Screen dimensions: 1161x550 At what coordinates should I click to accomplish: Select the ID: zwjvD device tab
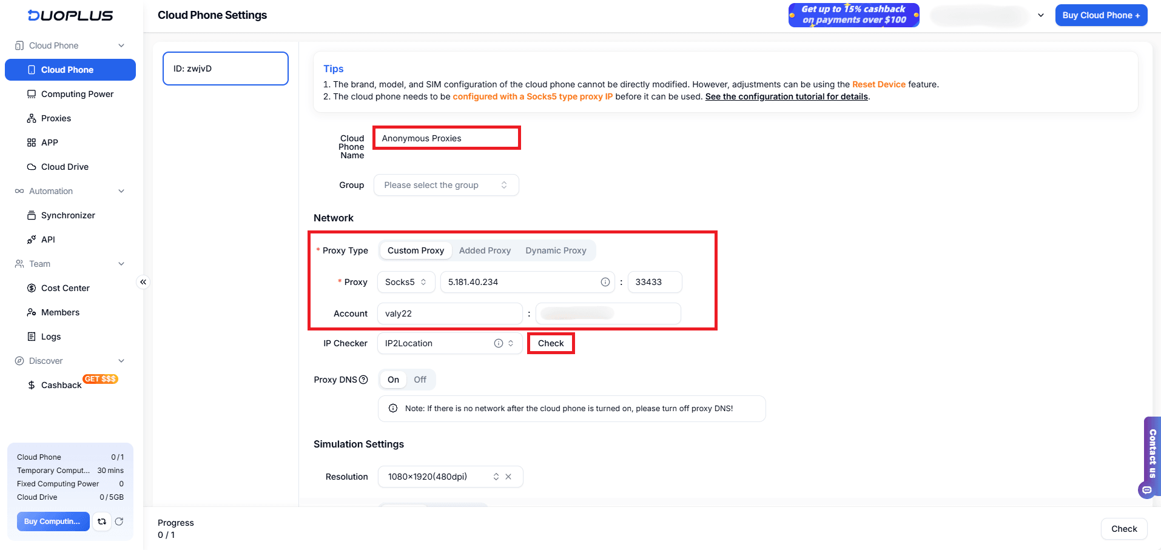point(225,68)
